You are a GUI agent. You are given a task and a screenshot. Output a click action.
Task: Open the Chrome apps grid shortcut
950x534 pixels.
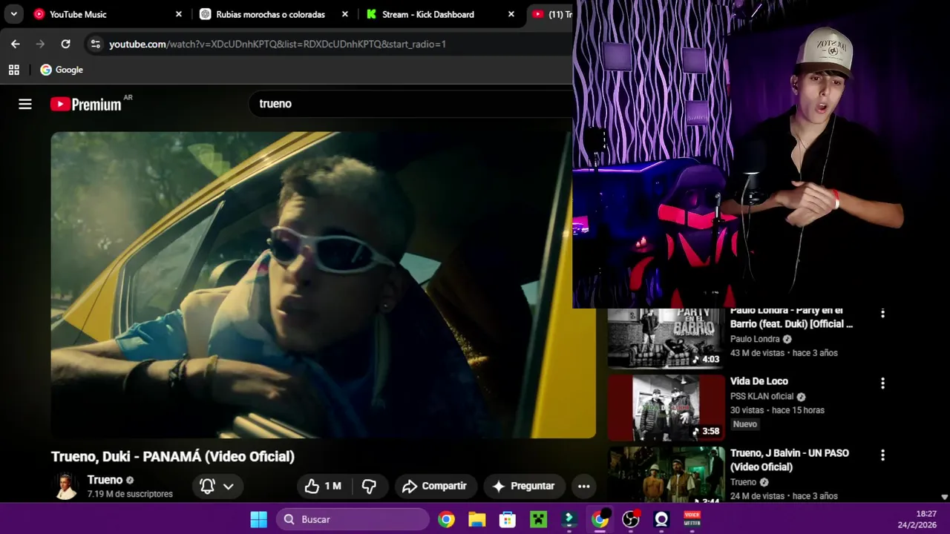click(13, 70)
